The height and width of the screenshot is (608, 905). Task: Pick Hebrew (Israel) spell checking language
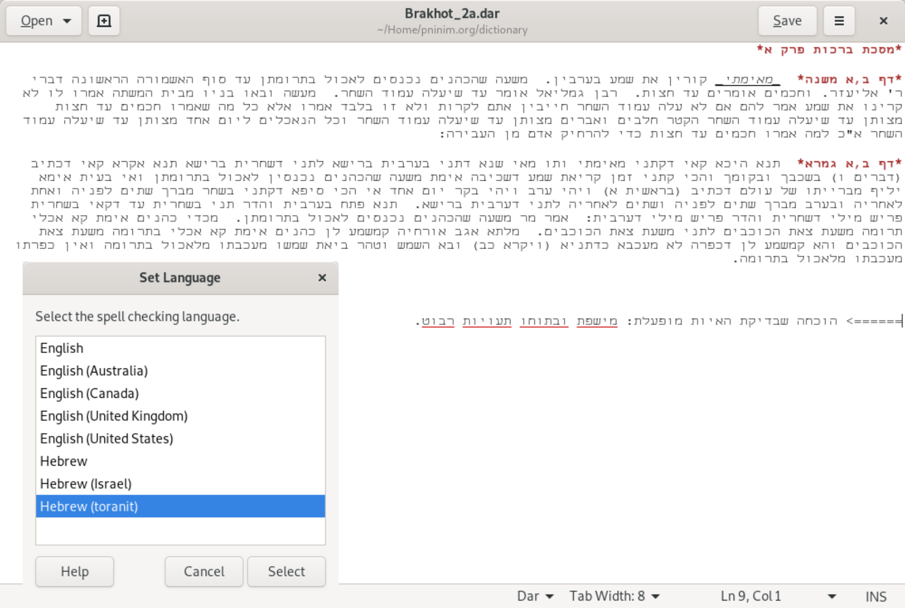86,484
